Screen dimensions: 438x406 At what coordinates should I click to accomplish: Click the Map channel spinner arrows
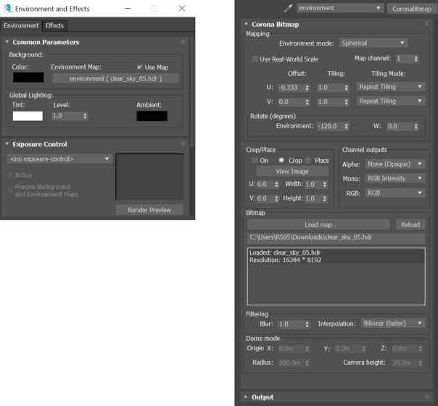415,59
